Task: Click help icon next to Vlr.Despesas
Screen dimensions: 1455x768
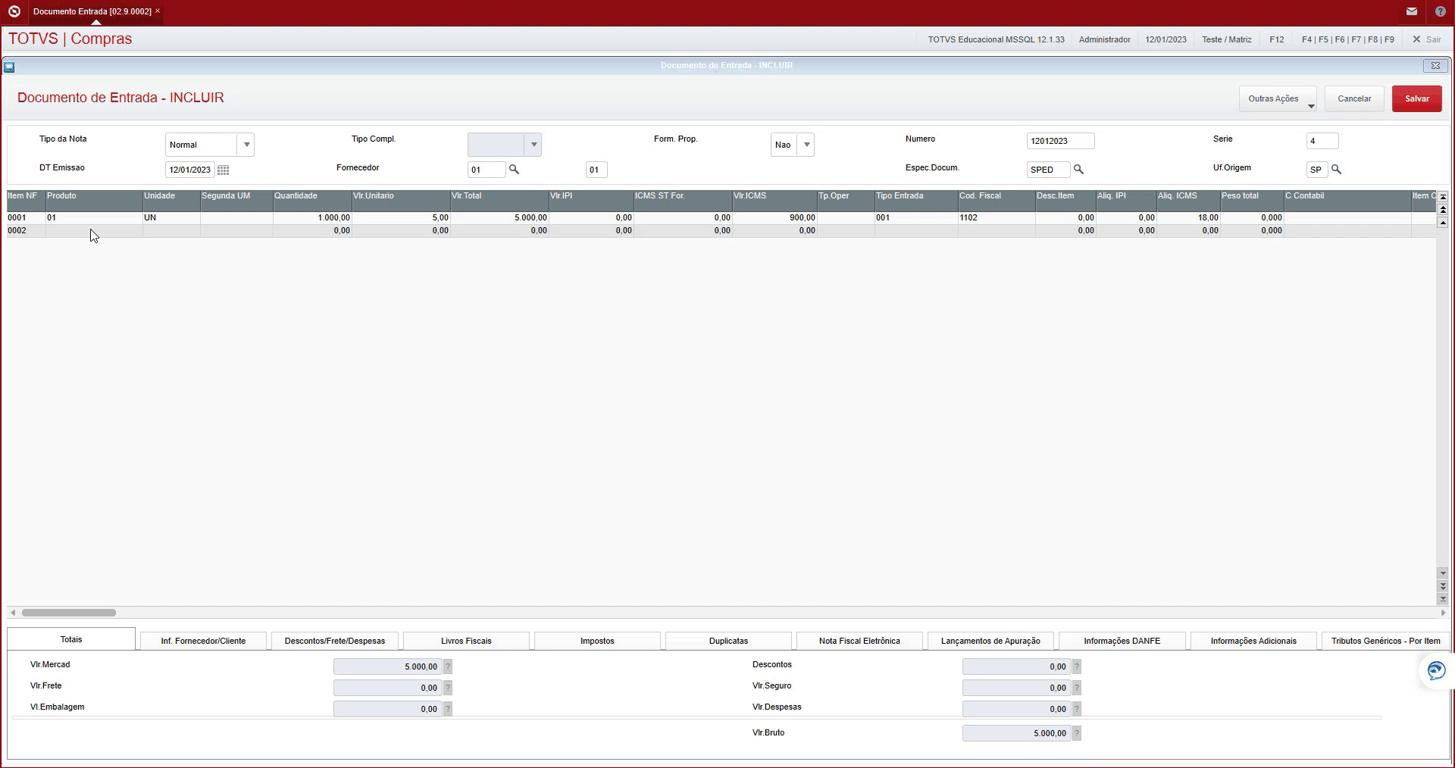Action: coord(1077,709)
